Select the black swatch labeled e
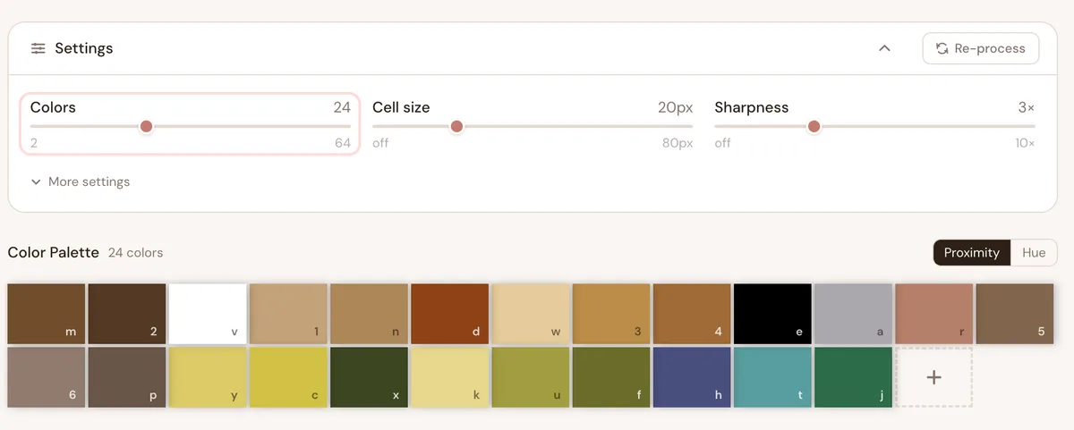The height and width of the screenshot is (430, 1074). point(772,314)
